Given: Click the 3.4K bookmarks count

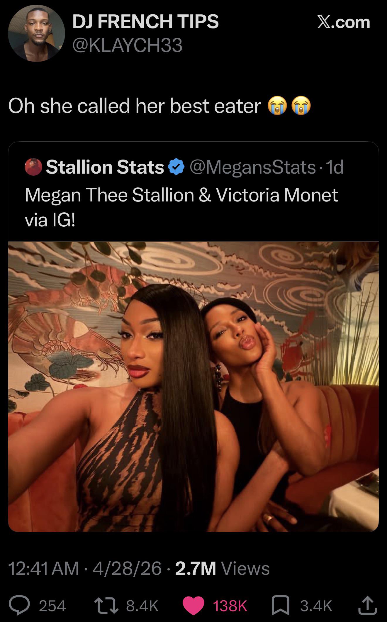Looking at the screenshot, I should tap(316, 606).
